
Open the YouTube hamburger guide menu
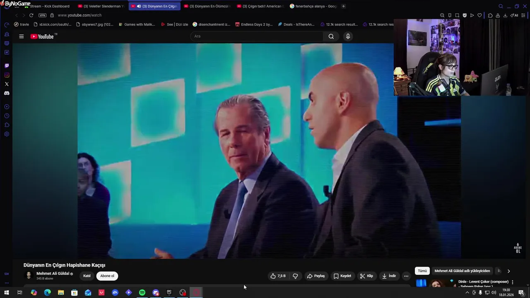(21, 36)
